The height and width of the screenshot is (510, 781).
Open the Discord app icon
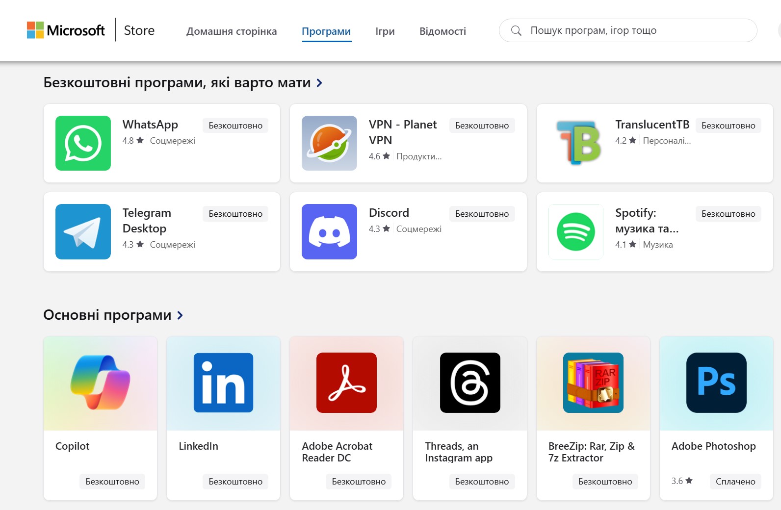[329, 231]
